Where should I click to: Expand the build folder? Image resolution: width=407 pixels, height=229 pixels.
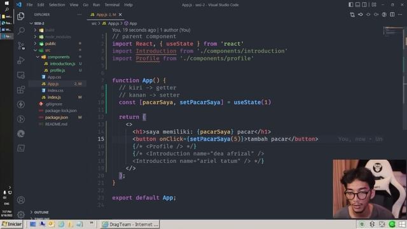(50, 30)
